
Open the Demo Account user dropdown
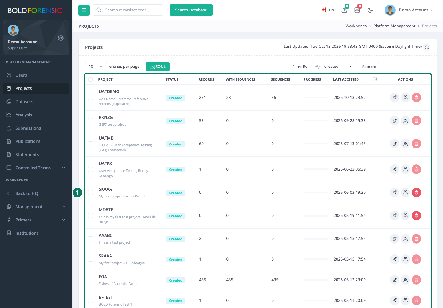coord(409,10)
